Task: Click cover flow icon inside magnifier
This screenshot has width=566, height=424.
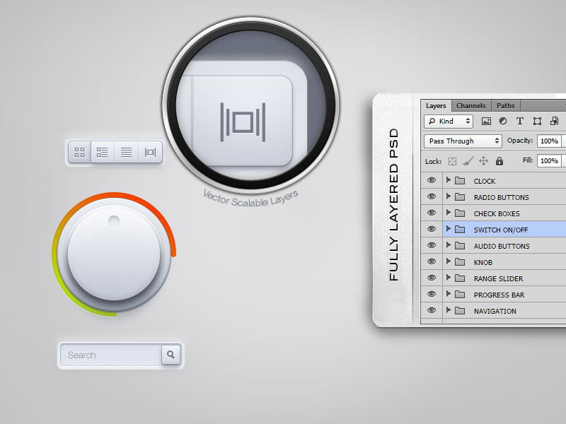Action: click(243, 122)
